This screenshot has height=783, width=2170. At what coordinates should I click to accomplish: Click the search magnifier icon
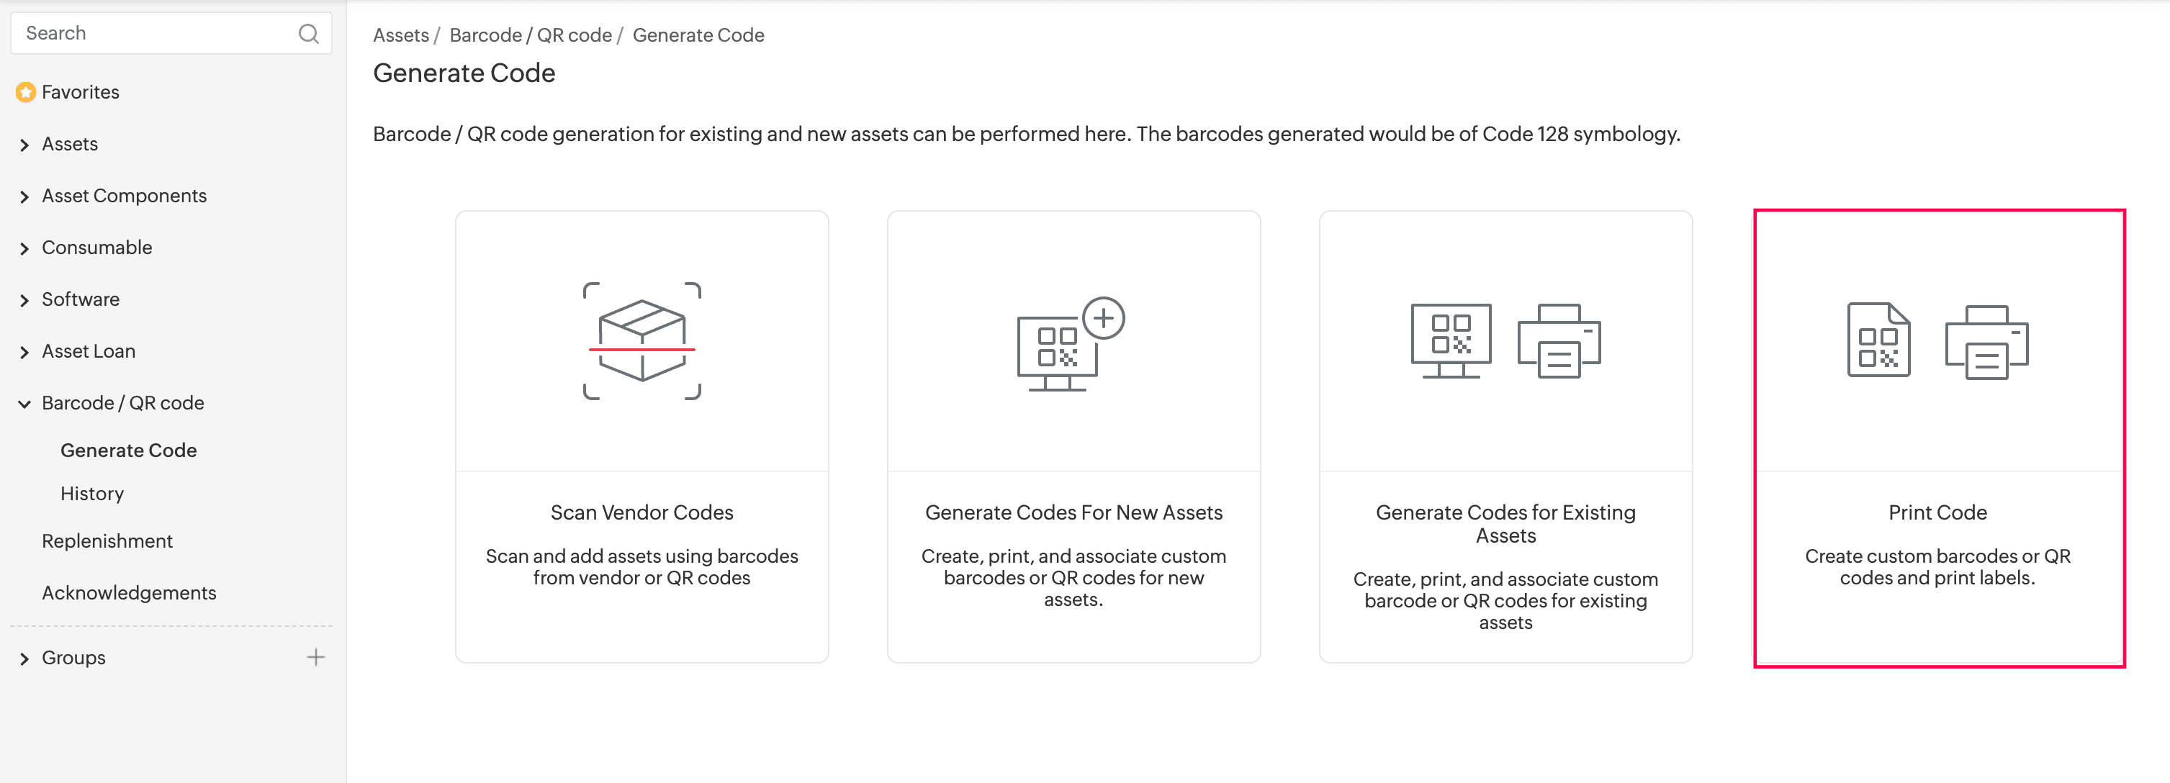coord(308,34)
